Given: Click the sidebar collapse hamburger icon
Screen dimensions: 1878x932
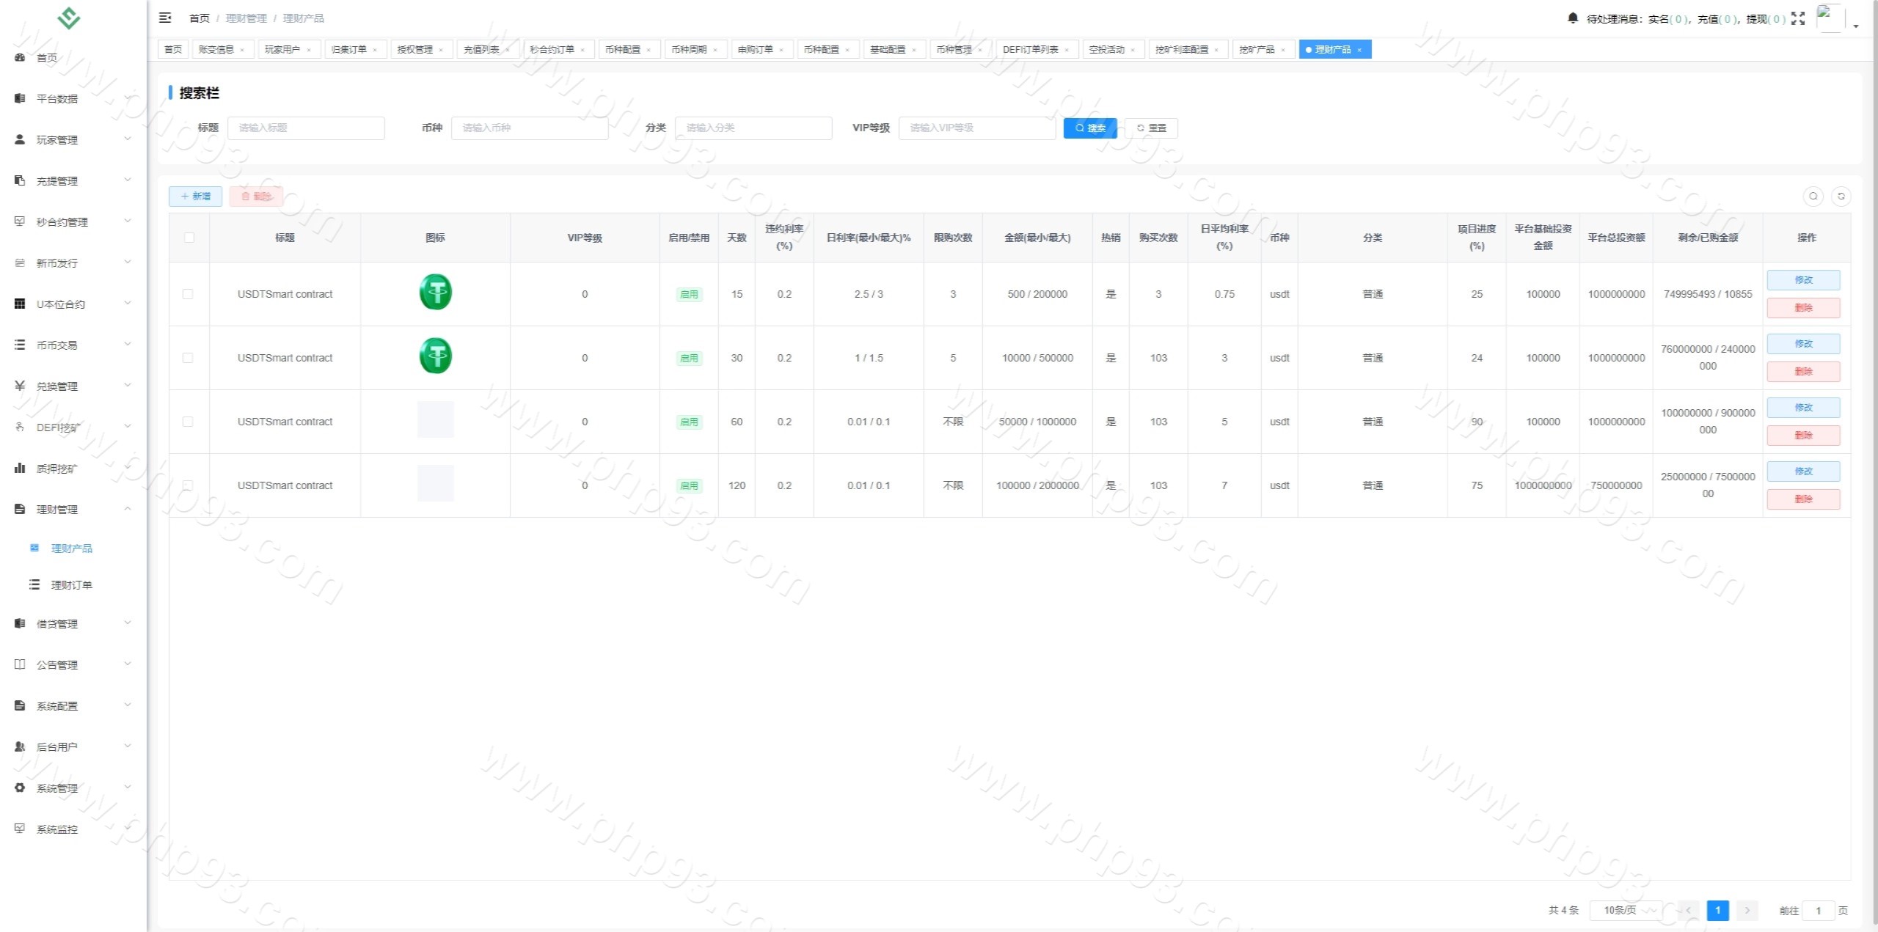Looking at the screenshot, I should click(165, 18).
